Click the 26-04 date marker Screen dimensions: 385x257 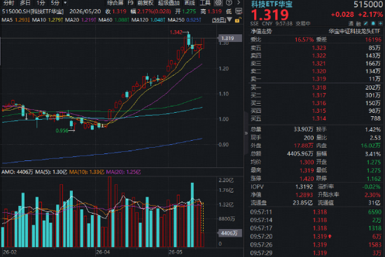(x=103, y=252)
